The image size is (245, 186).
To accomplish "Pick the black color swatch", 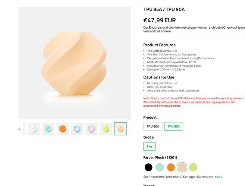I will point(148,167).
